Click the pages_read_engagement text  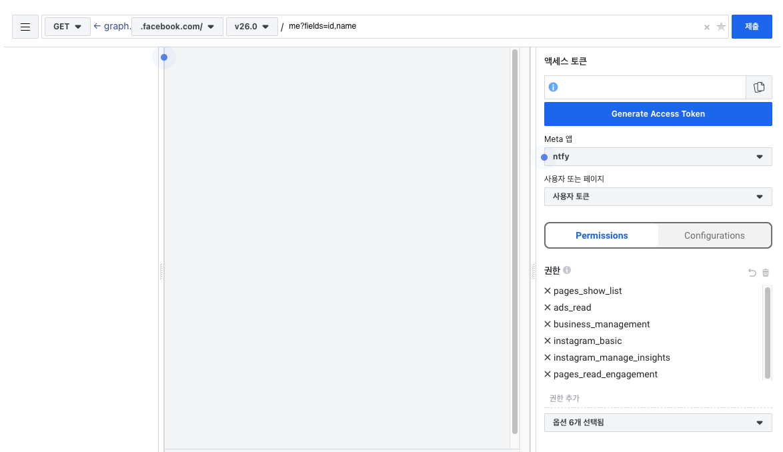[x=606, y=374]
